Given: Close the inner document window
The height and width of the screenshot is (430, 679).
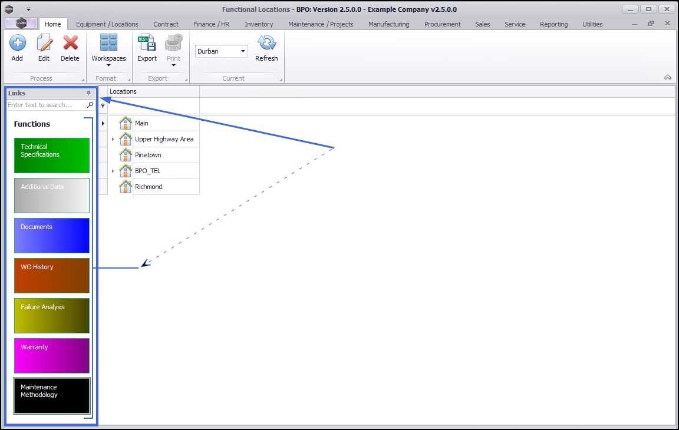Looking at the screenshot, I should (667, 24).
